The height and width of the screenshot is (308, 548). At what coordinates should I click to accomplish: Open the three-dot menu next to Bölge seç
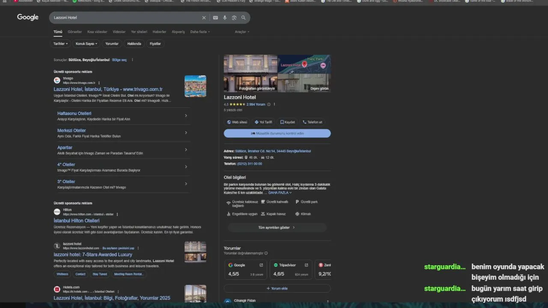[x=132, y=60]
